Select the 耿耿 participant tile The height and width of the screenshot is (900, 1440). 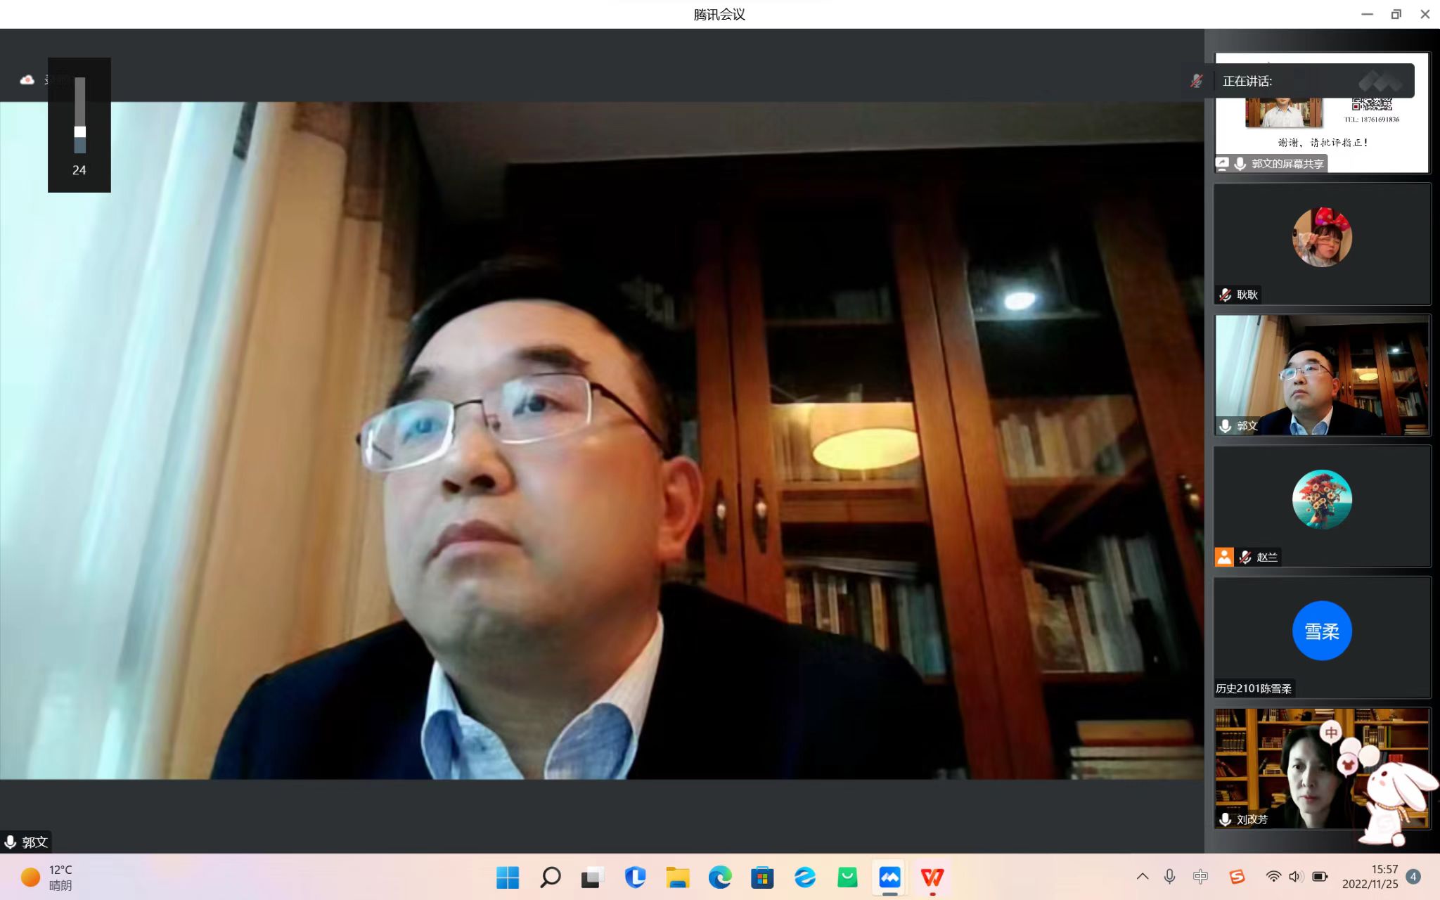tap(1322, 244)
